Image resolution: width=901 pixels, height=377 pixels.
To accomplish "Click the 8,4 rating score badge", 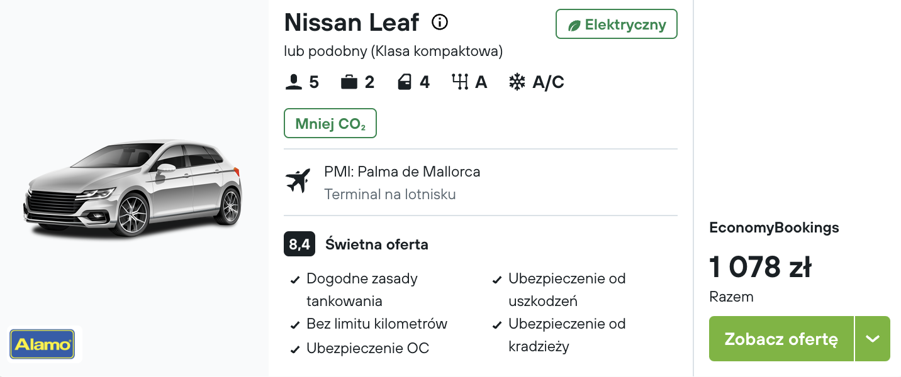I will click(x=299, y=244).
